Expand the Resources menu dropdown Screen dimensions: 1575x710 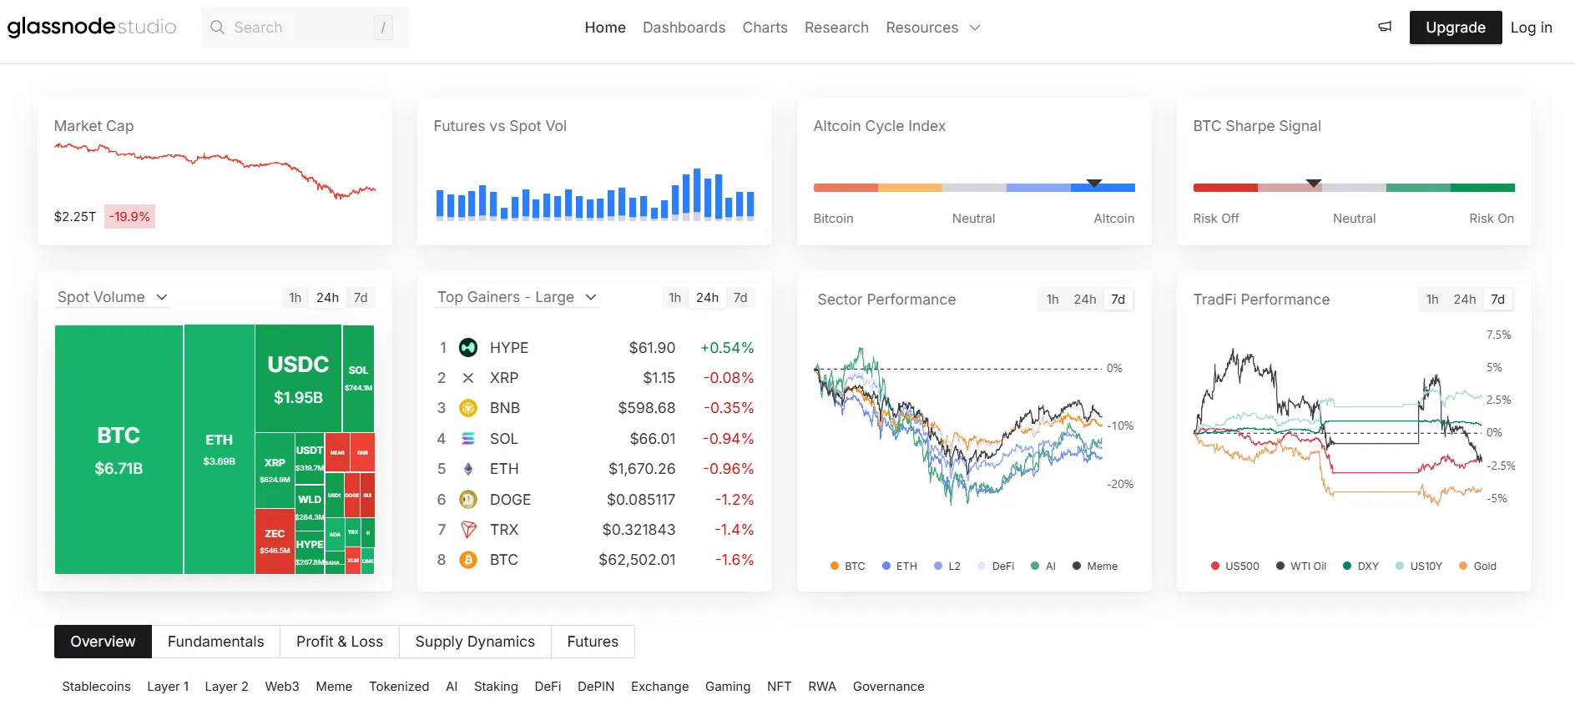[932, 28]
